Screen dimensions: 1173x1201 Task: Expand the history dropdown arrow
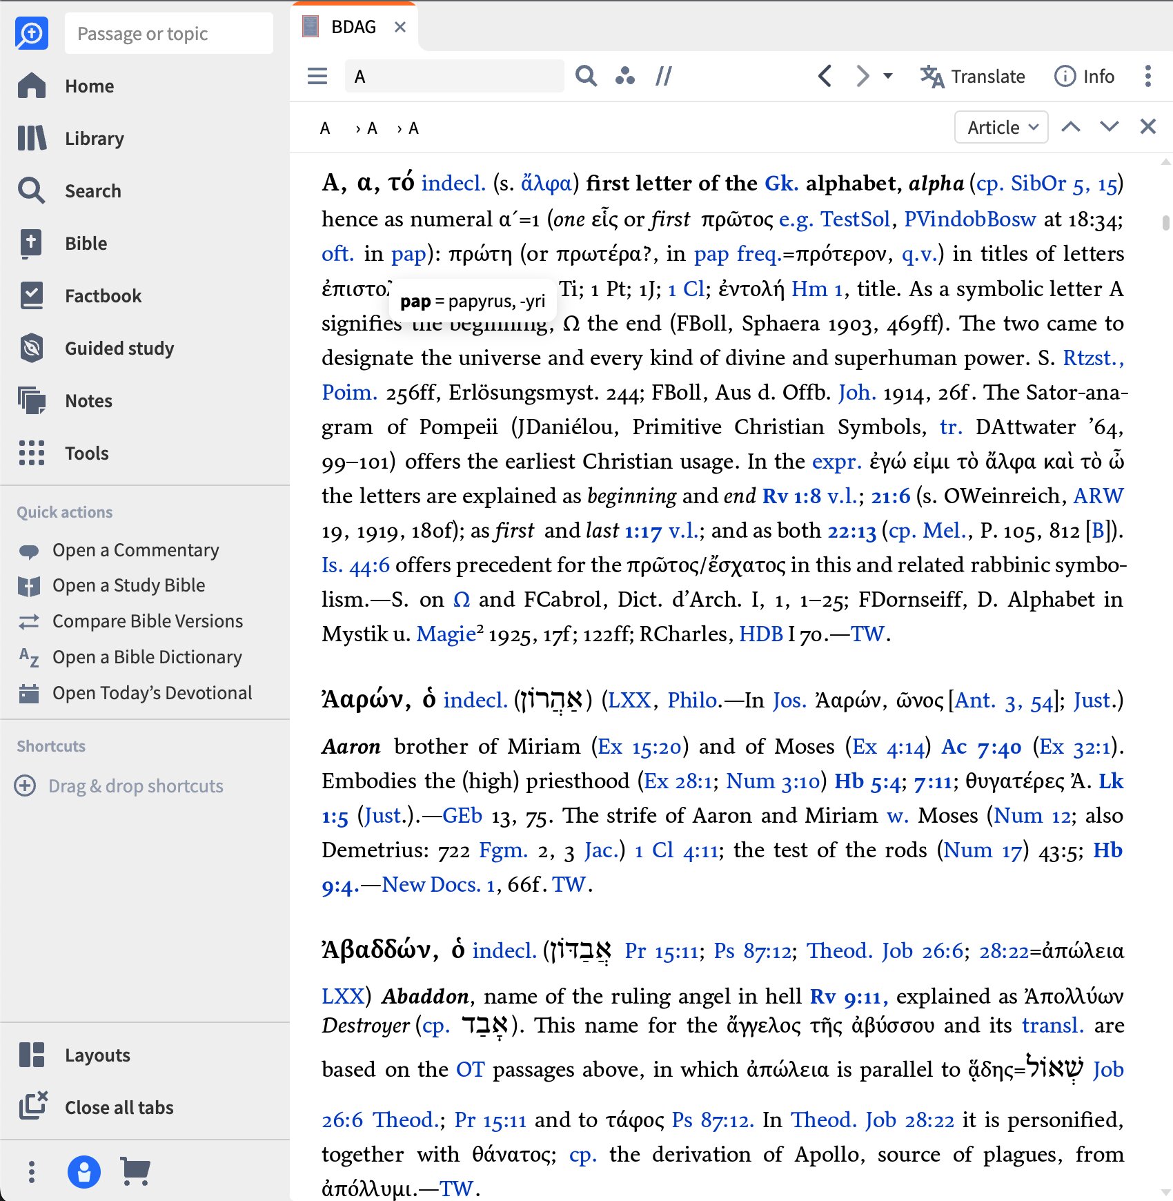coord(888,76)
